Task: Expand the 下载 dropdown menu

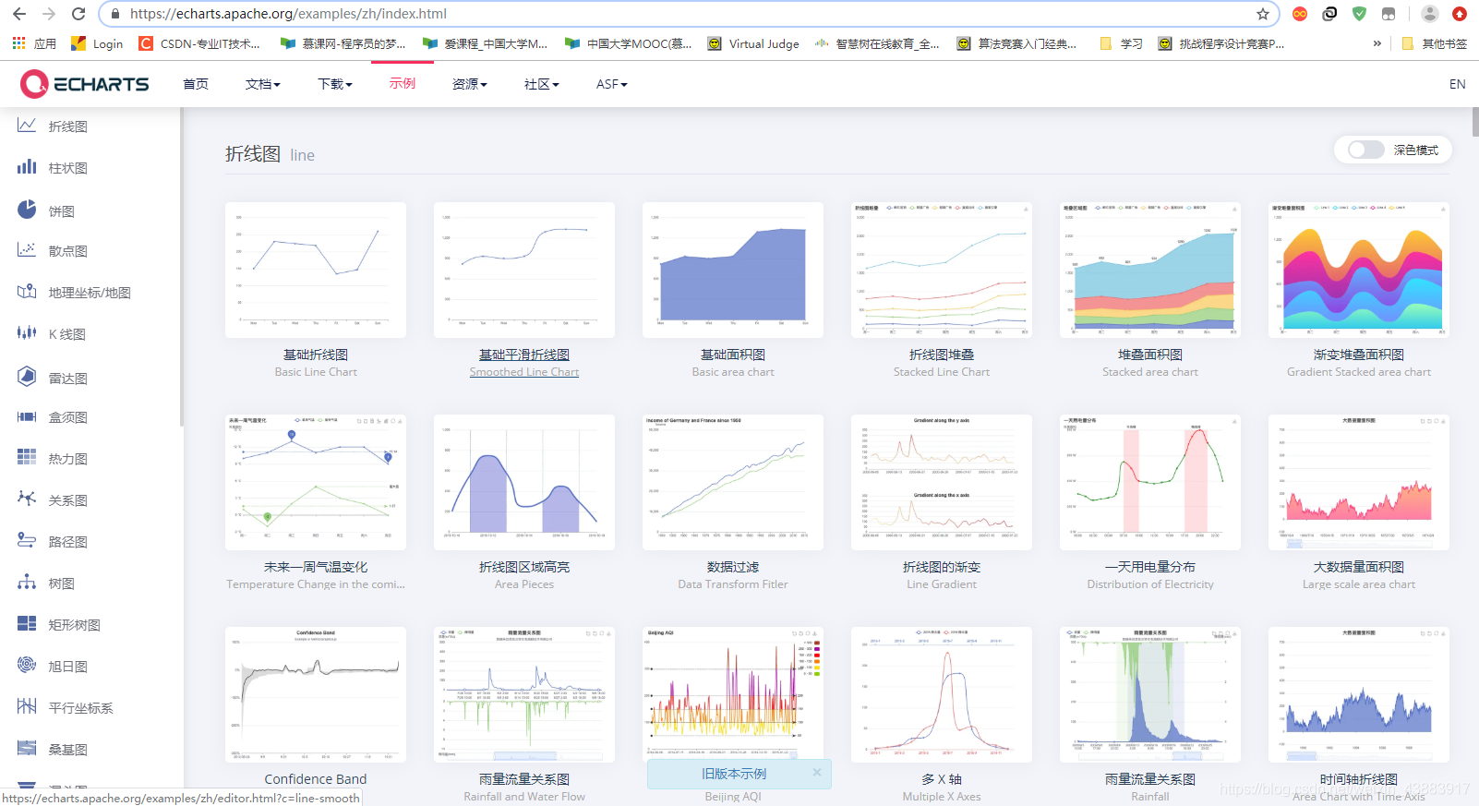Action: coord(334,84)
